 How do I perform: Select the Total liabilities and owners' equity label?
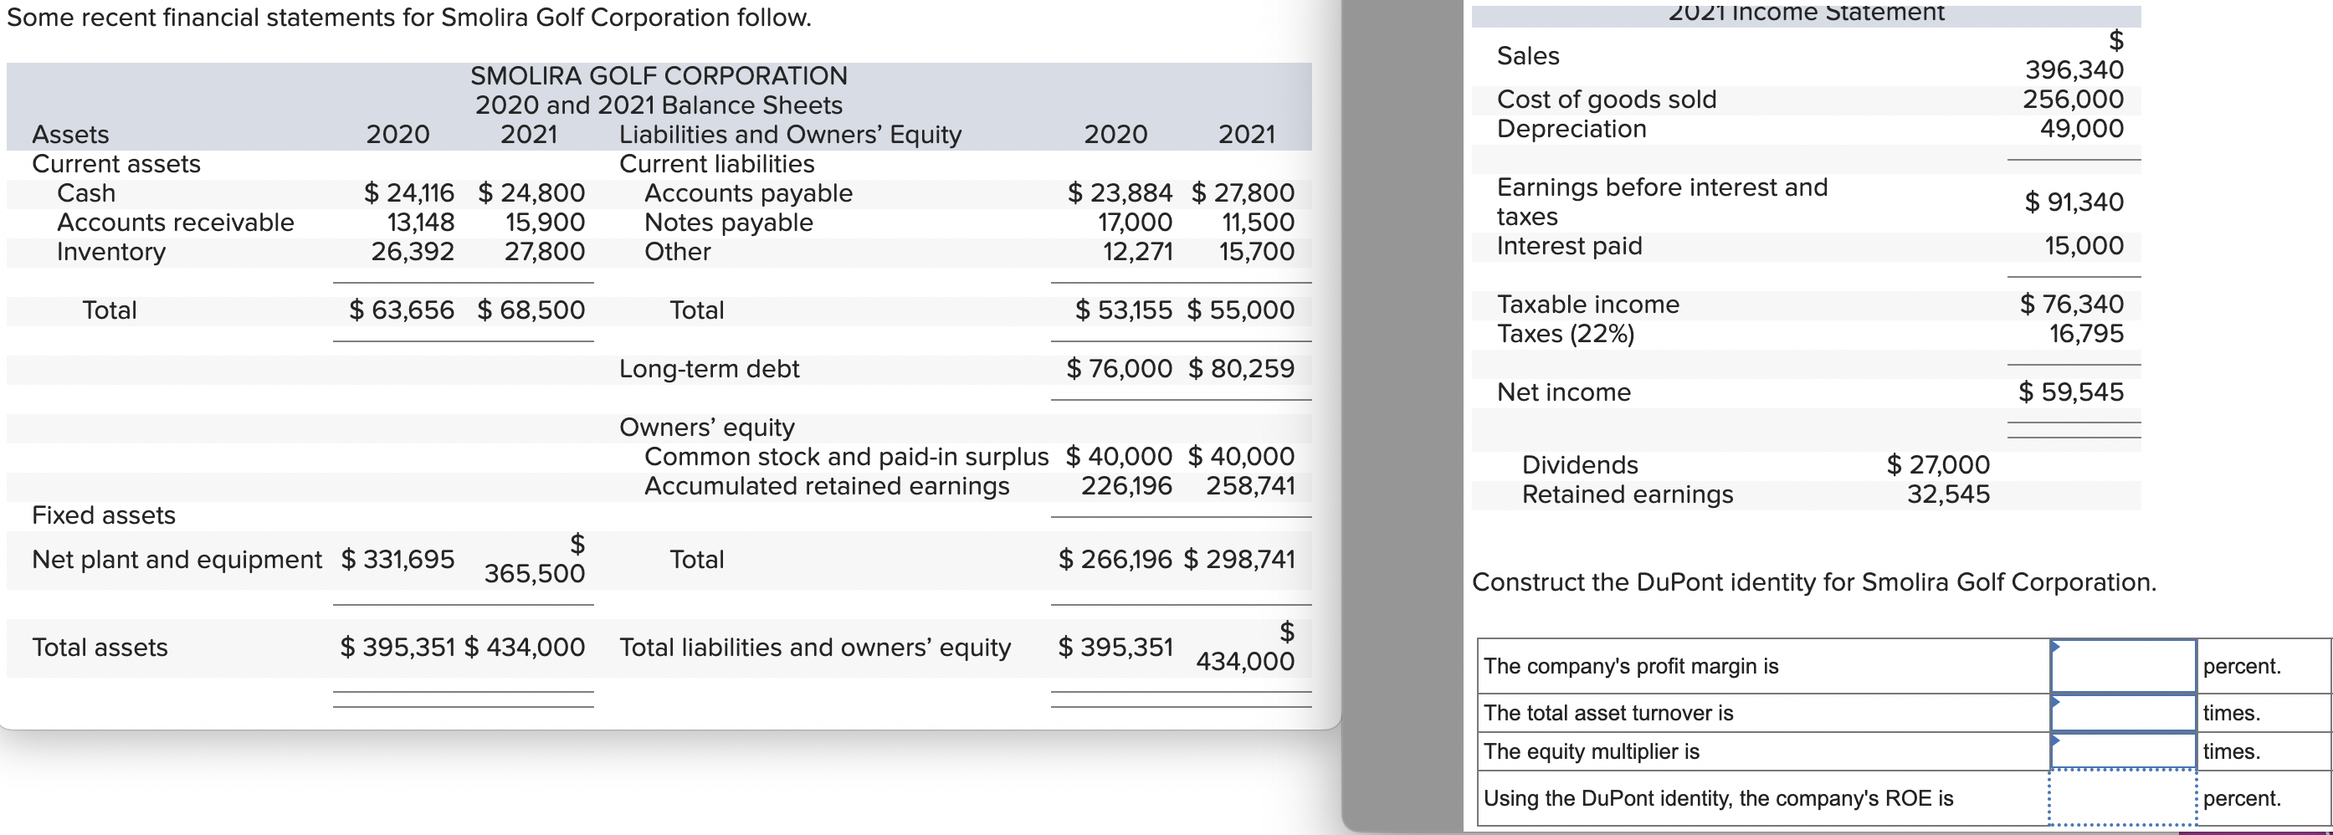(x=814, y=647)
